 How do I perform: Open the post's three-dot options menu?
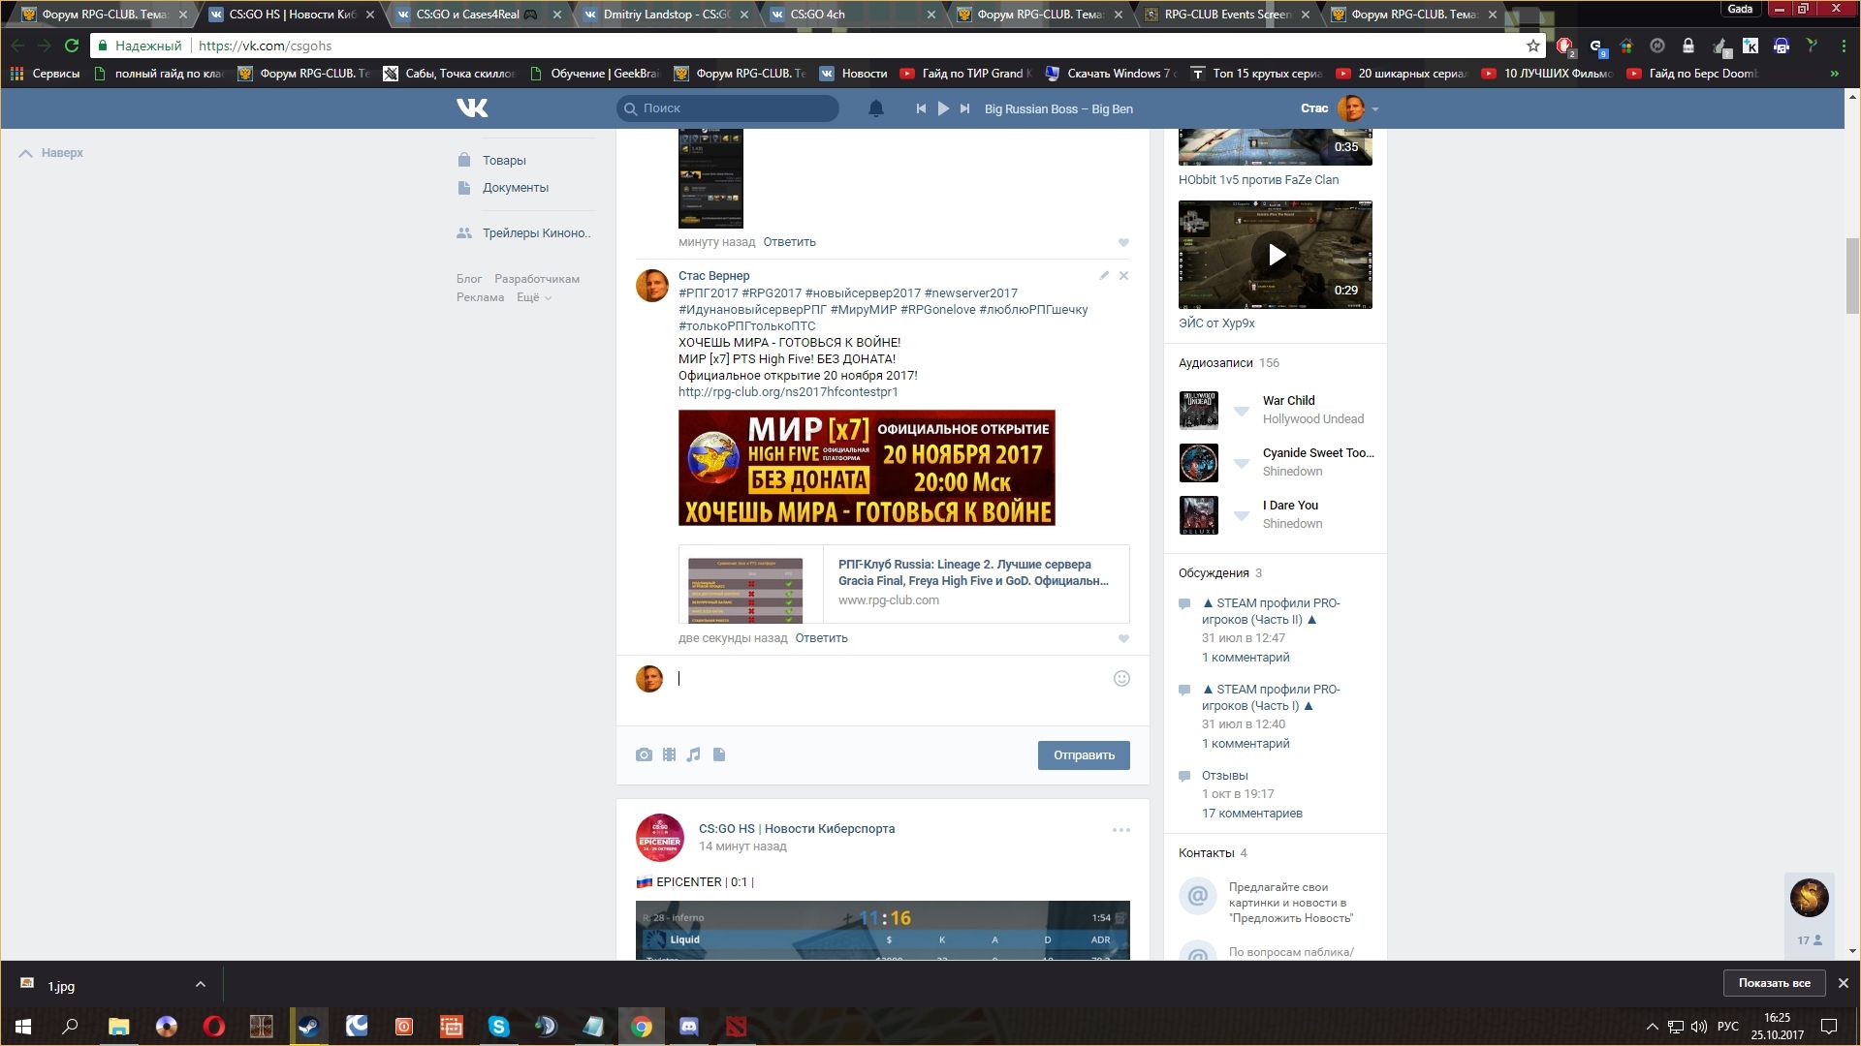pos(1120,830)
